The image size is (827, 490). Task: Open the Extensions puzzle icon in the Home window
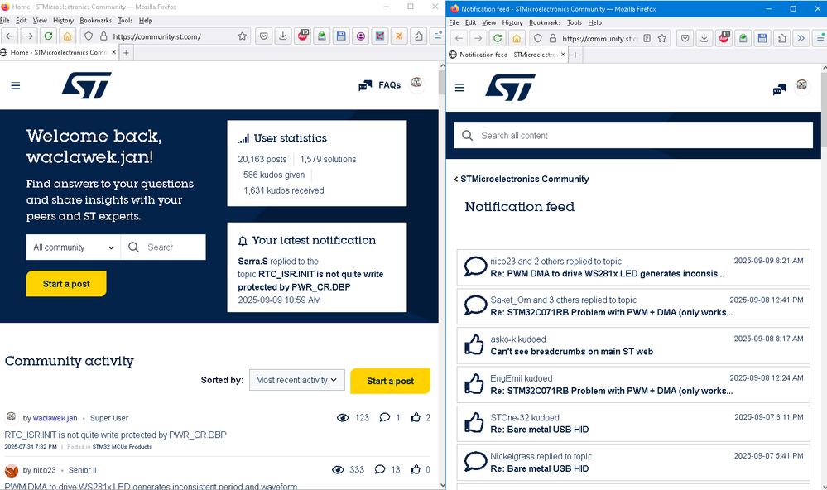pyautogui.click(x=418, y=36)
